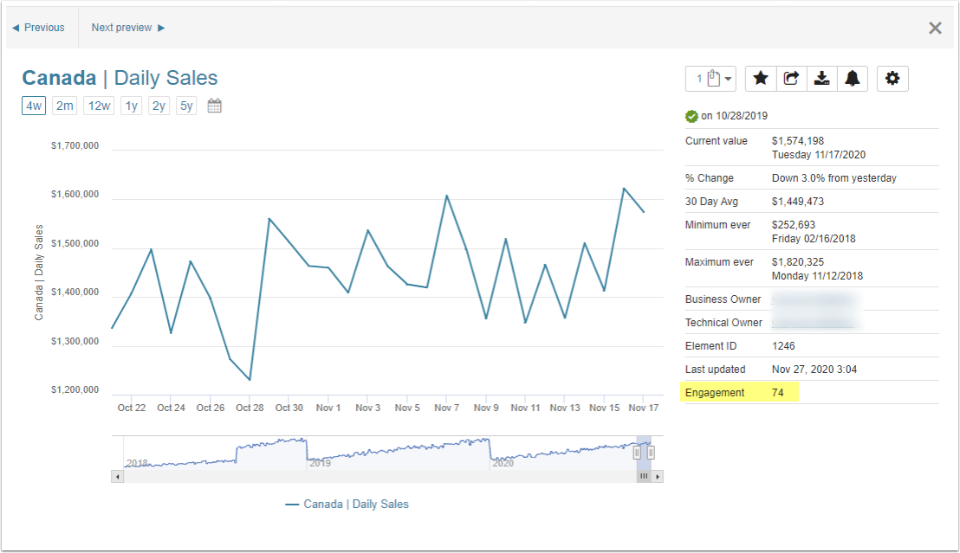
Task: Set the chart range to 1y
Action: coord(131,106)
